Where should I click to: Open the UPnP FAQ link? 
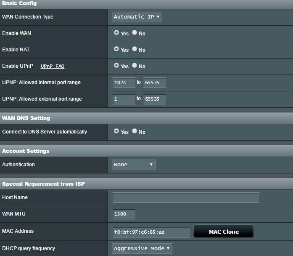[x=53, y=67]
